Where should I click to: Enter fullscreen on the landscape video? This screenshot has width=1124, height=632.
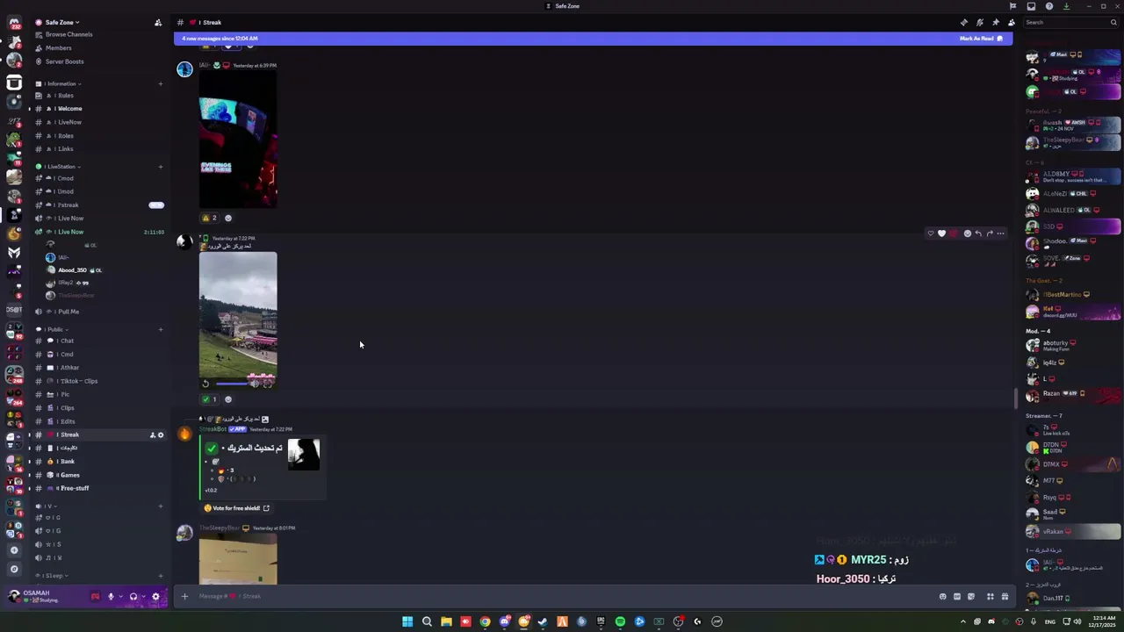click(268, 384)
